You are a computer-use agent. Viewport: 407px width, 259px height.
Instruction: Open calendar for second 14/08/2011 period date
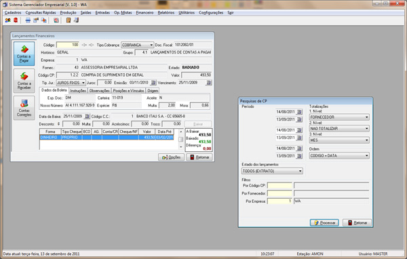coord(299,130)
